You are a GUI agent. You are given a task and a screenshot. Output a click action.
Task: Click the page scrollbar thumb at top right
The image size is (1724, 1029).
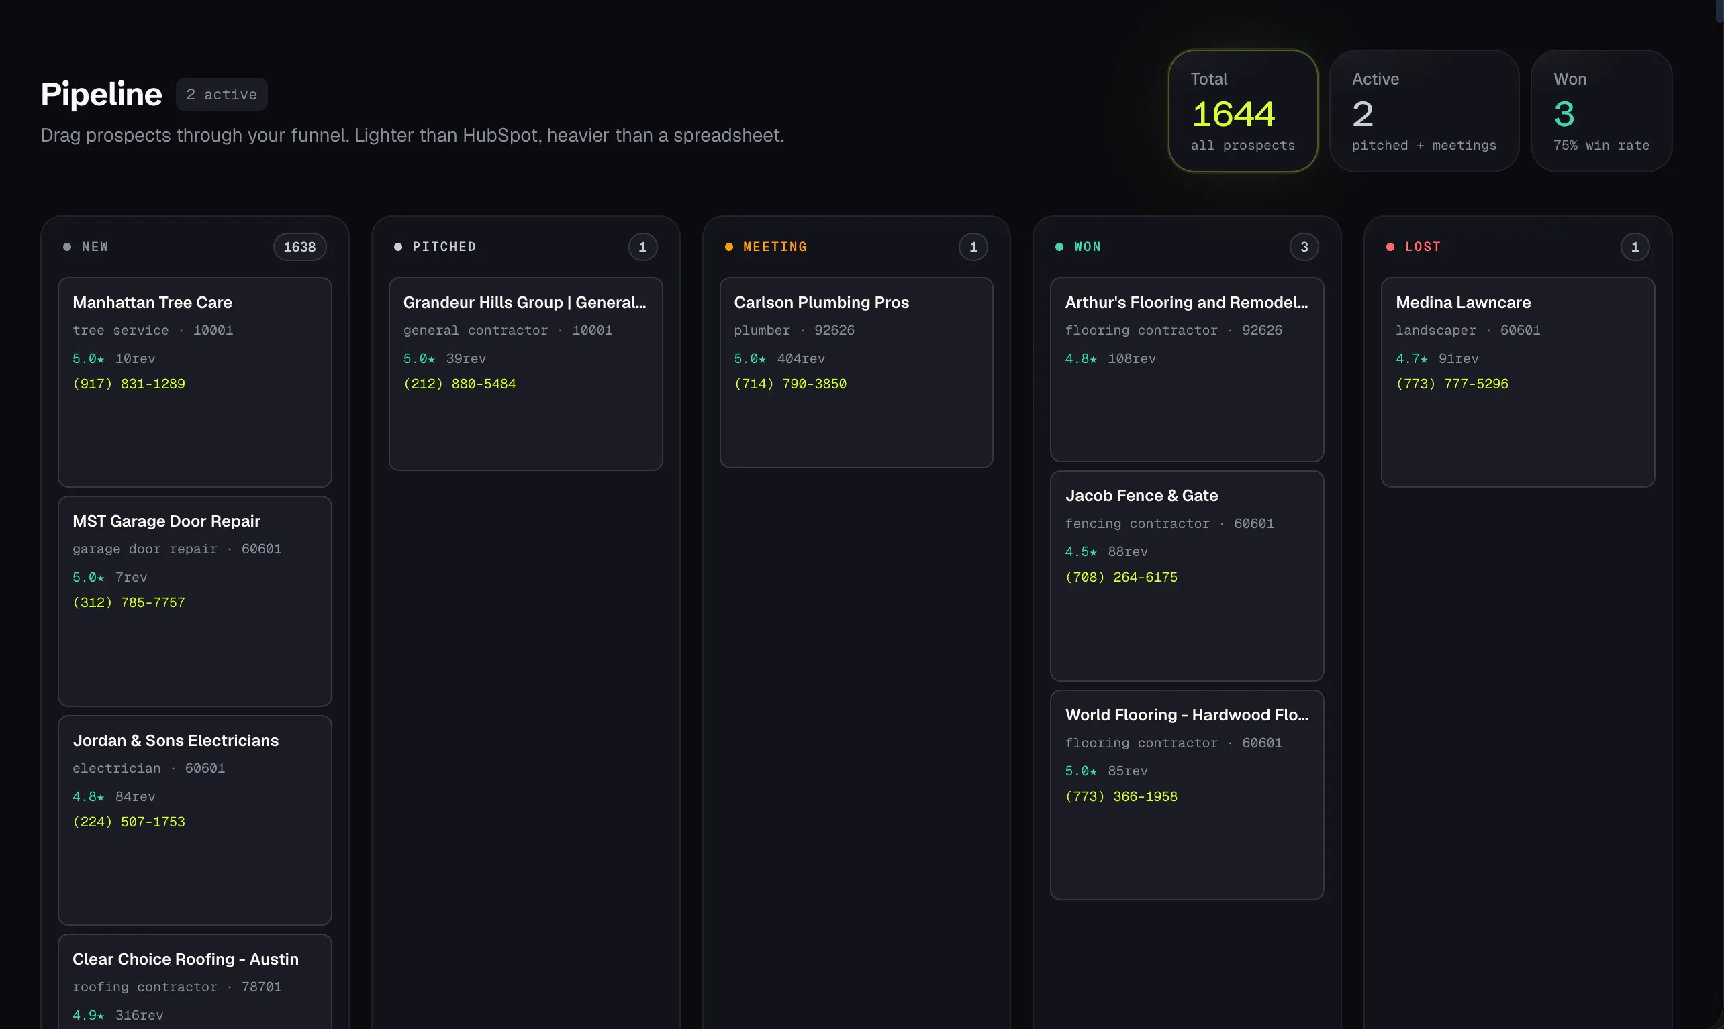pyautogui.click(x=1720, y=12)
